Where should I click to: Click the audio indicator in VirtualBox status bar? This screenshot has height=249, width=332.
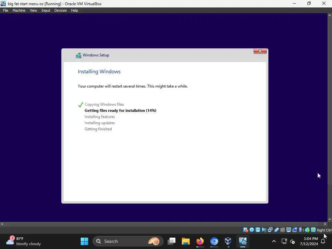[x=264, y=230]
